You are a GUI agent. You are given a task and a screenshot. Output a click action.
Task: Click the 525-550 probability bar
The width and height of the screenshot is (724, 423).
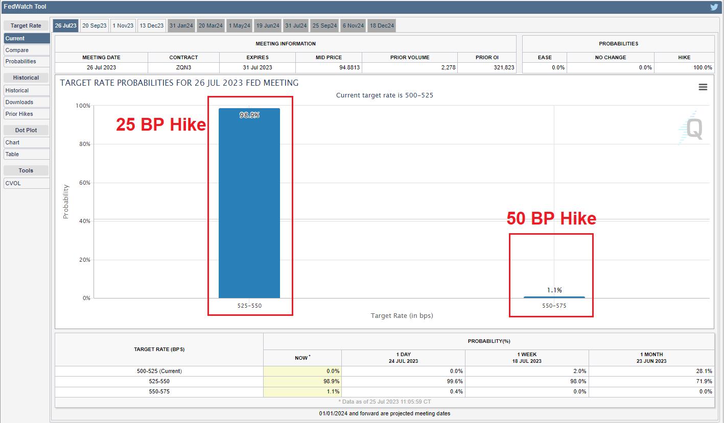pos(249,204)
